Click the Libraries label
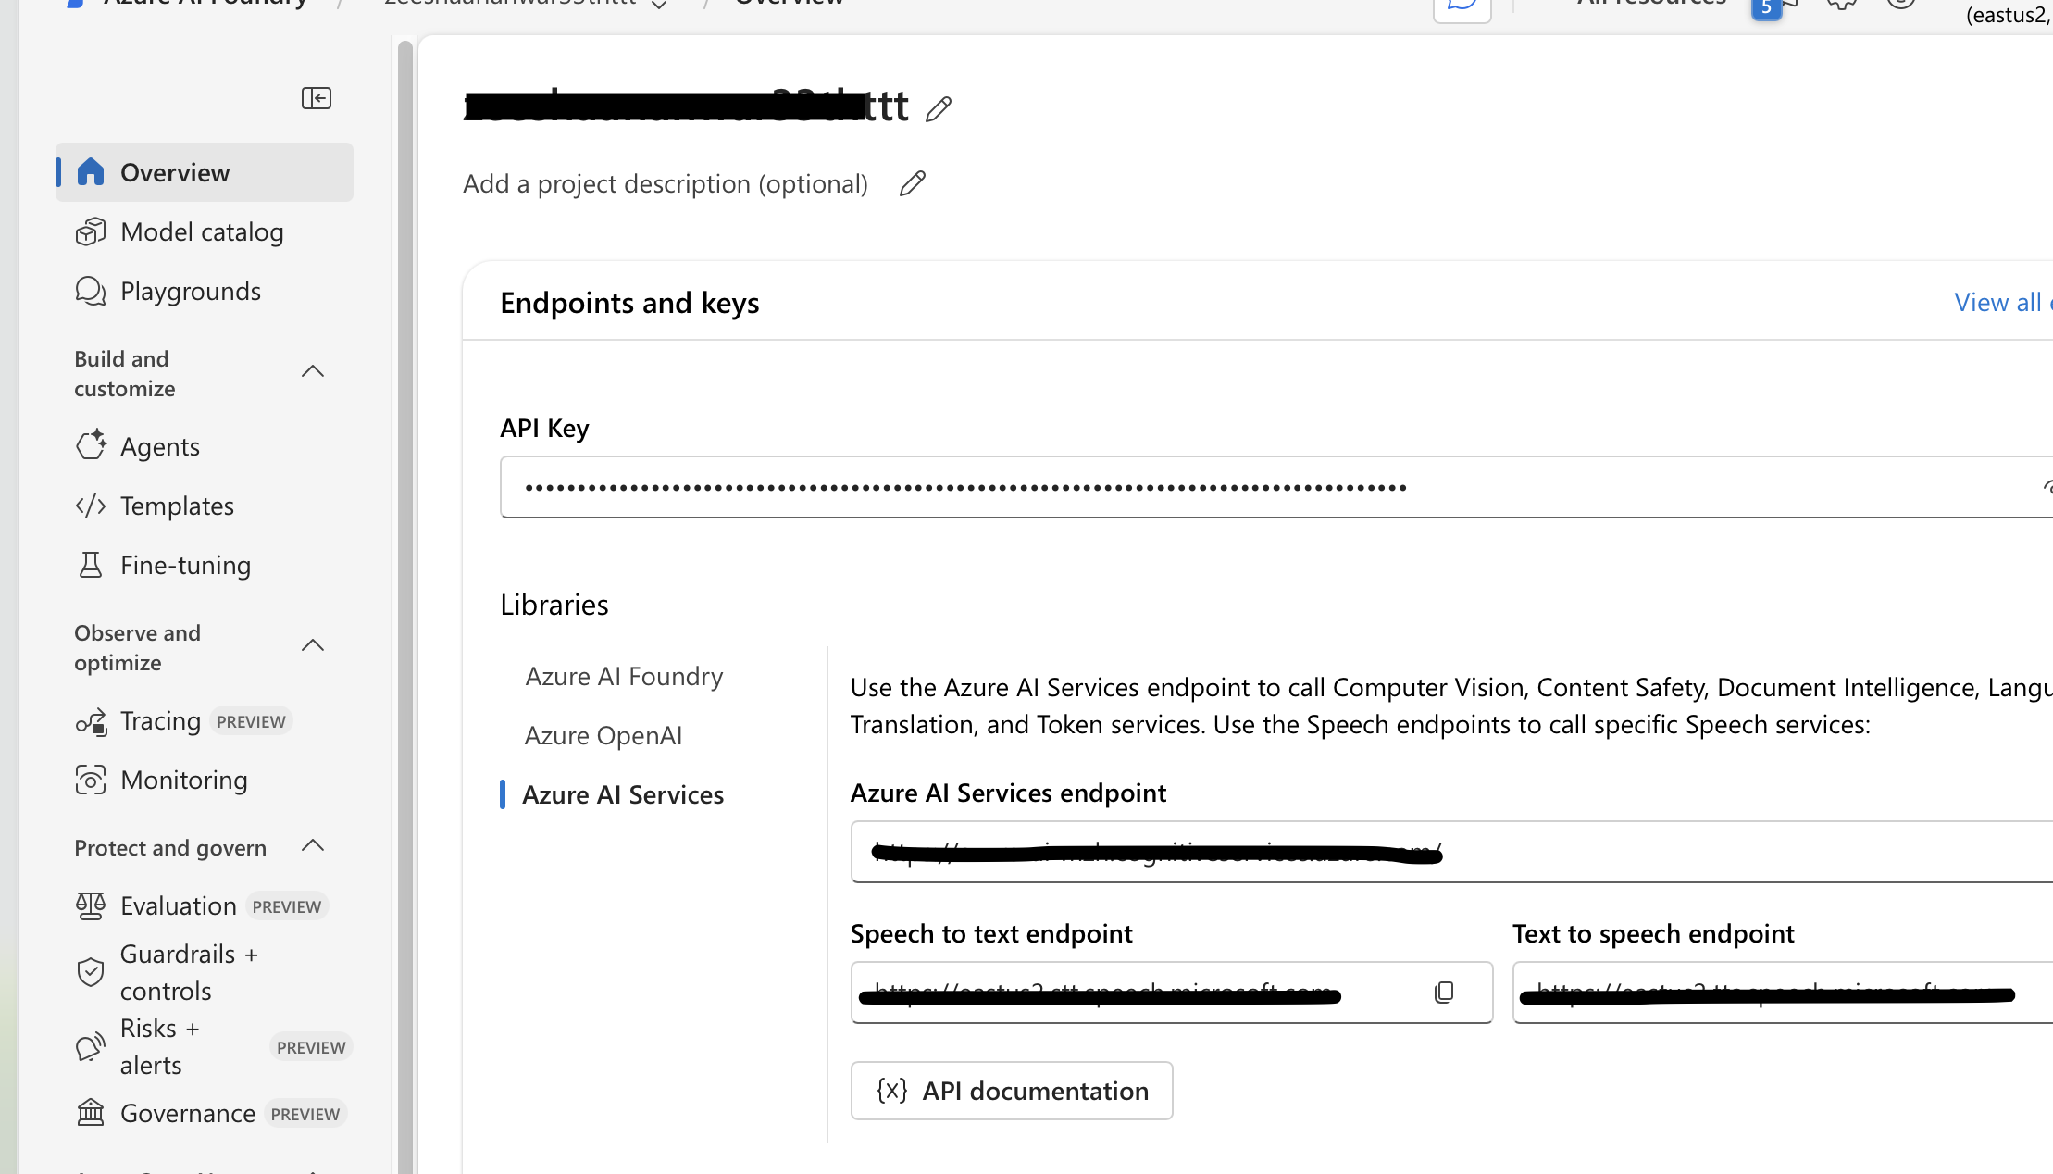 [x=554, y=605]
